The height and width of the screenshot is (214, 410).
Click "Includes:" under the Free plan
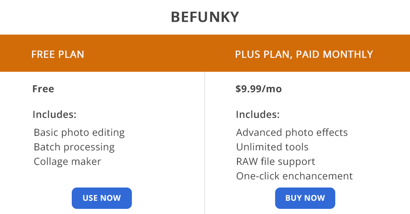[54, 114]
